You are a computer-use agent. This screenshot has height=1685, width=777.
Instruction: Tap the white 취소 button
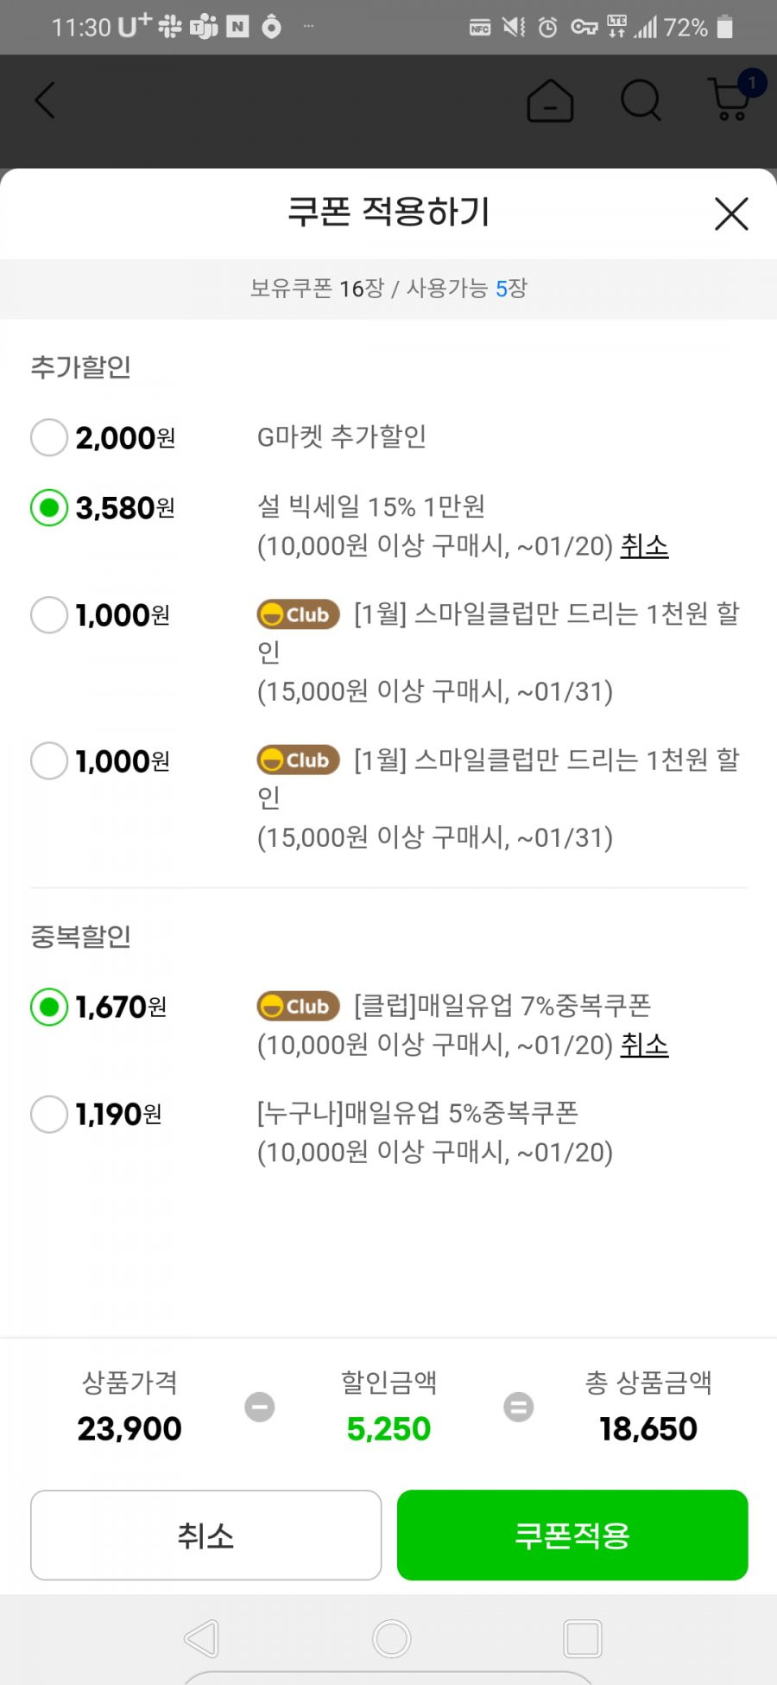[x=205, y=1535]
